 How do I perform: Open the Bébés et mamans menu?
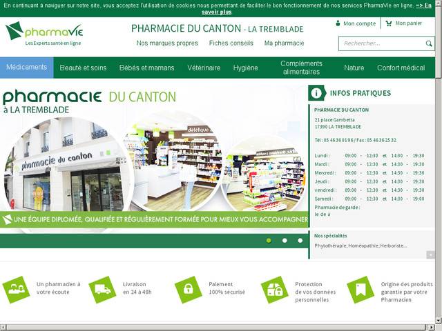147,68
